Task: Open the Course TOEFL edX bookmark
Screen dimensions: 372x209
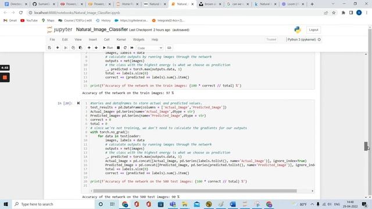Action: (75, 21)
